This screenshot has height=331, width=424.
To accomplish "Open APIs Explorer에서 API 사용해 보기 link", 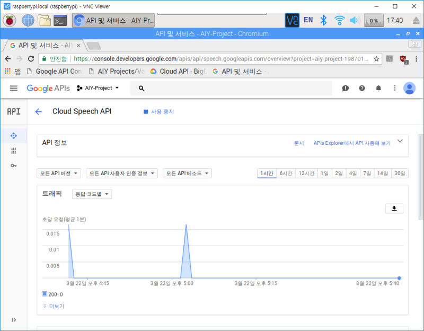I will click(x=352, y=143).
